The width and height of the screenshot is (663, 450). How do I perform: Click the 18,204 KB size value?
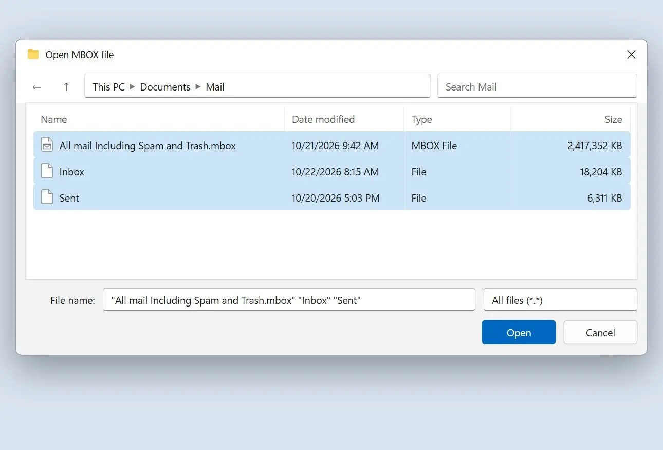[601, 172]
